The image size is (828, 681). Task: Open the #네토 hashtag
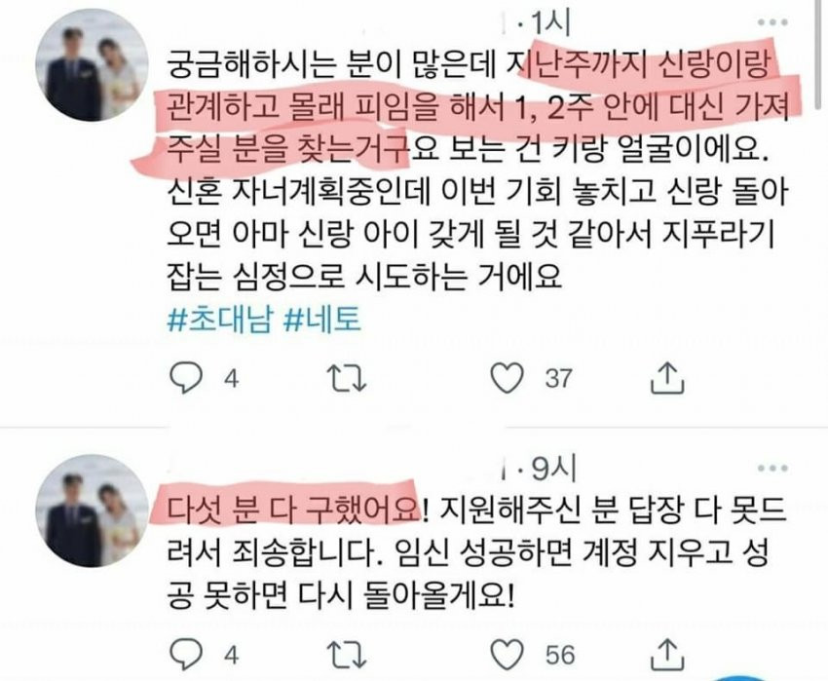pos(322,320)
